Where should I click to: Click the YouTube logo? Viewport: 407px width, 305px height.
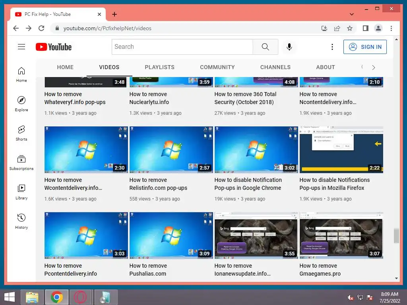coord(54,47)
